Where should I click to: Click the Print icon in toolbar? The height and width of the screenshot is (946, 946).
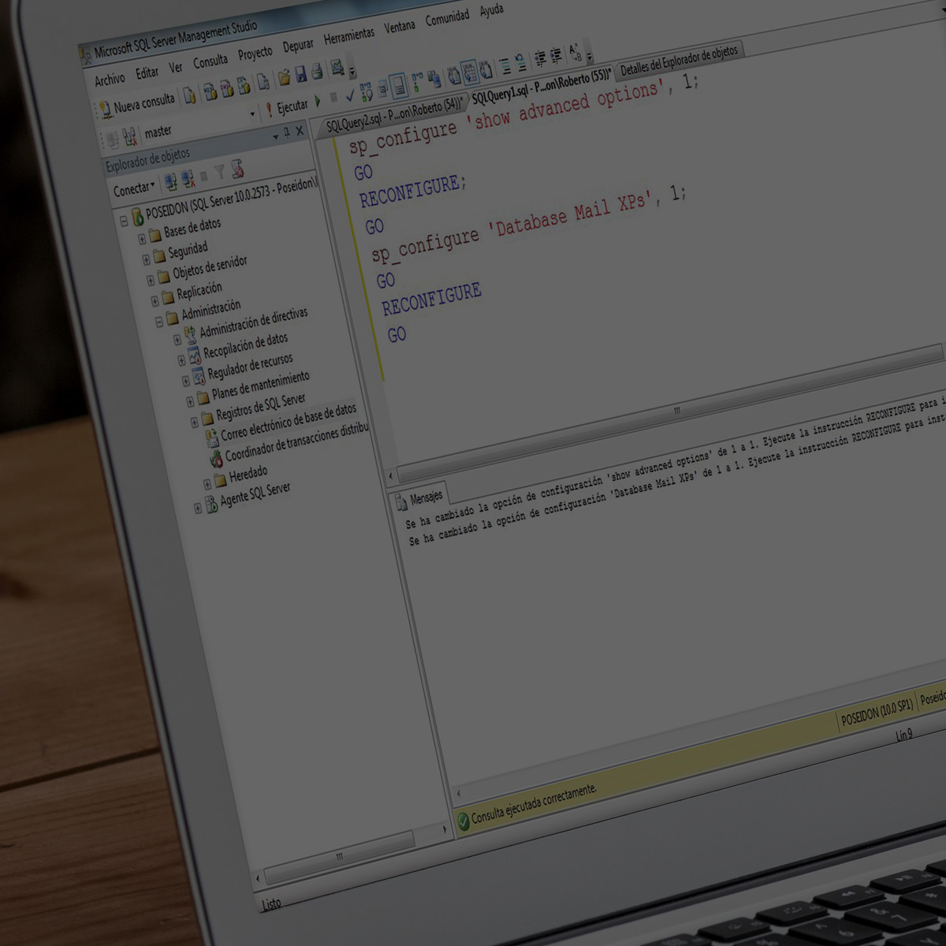(317, 72)
